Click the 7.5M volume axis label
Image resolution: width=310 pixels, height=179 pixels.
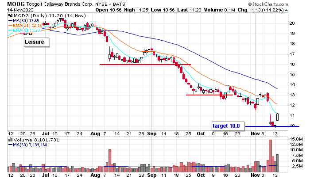(x=297, y=156)
